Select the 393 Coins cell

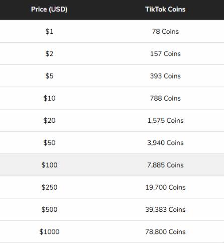tap(165, 76)
